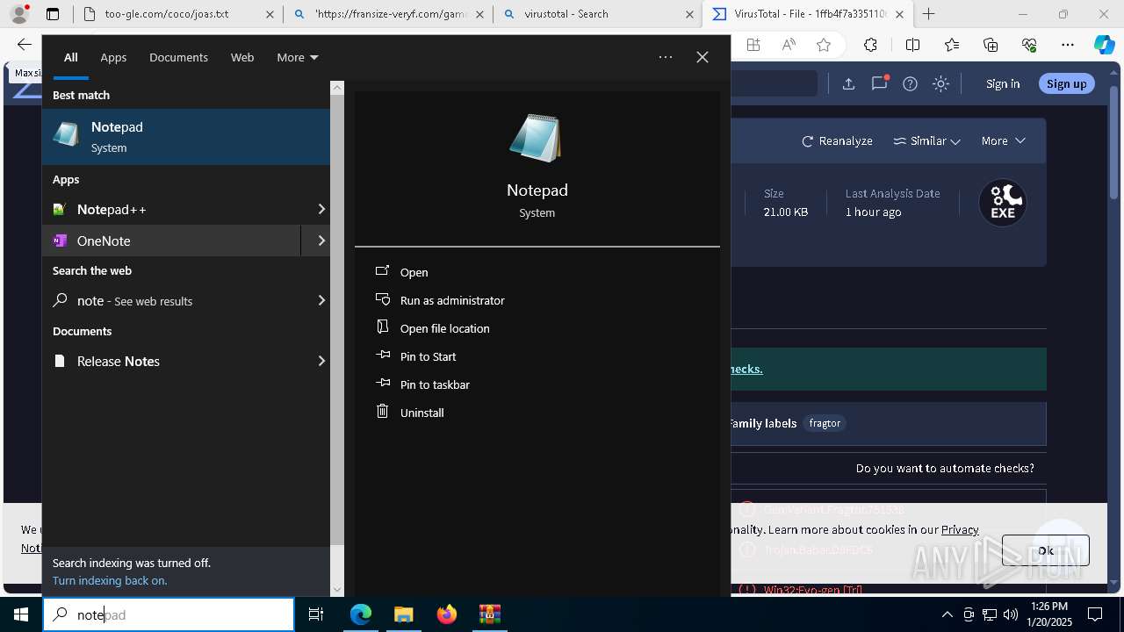Expand Notepad++ result arrow

coord(321,209)
